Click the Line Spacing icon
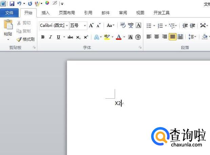 tap(191, 37)
